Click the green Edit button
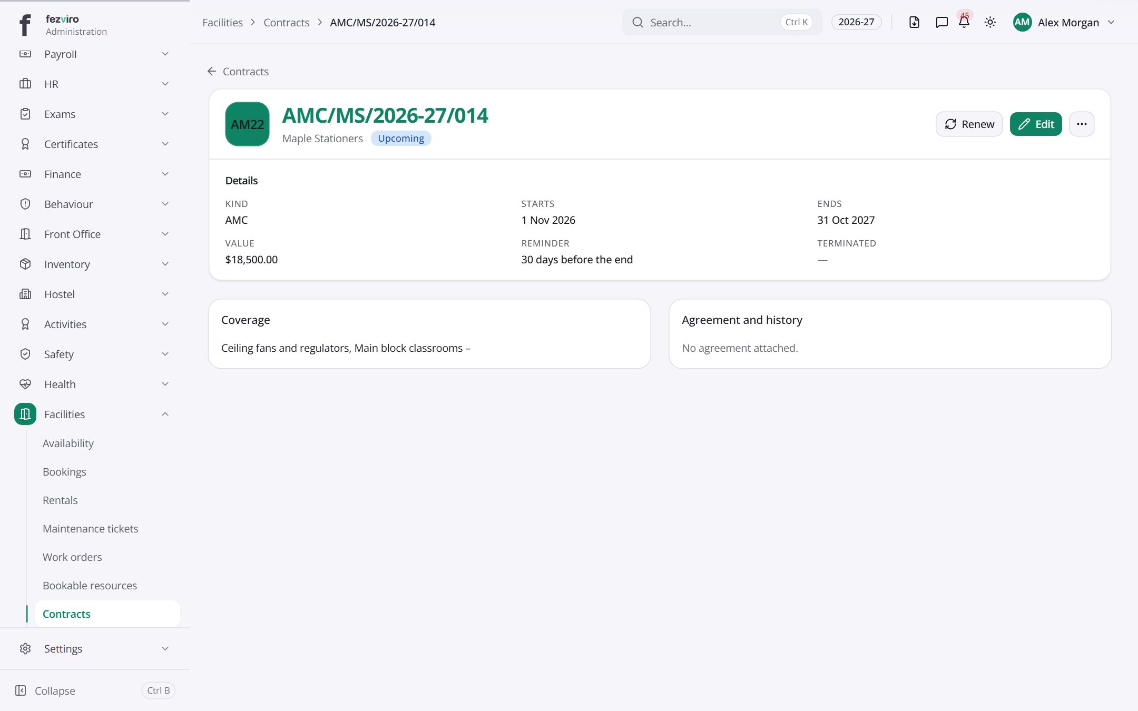The width and height of the screenshot is (1138, 711). point(1036,124)
